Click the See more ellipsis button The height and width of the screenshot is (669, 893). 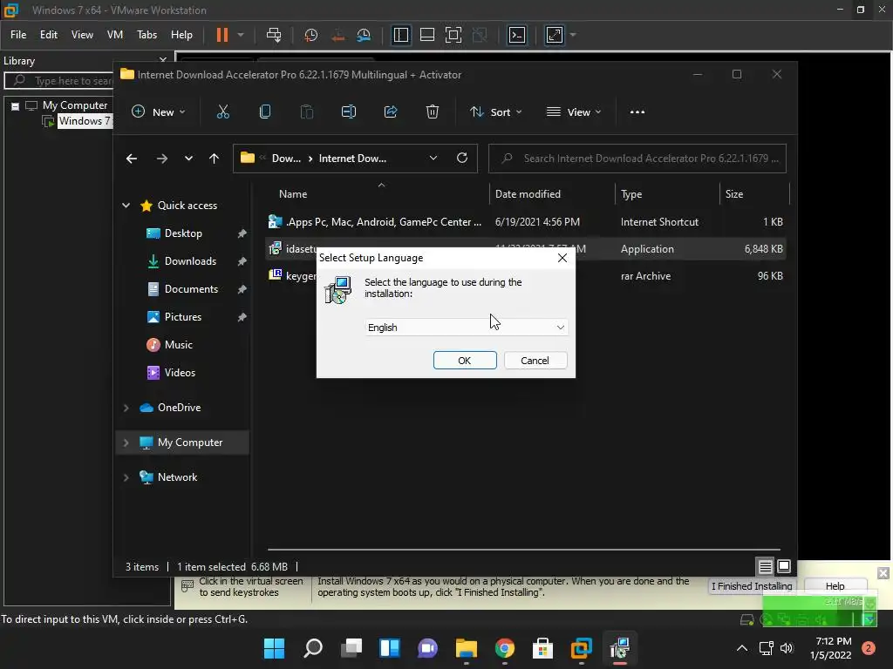pos(637,112)
